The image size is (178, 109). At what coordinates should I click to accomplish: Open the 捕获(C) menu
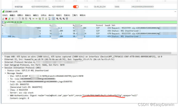click(x=36, y=15)
